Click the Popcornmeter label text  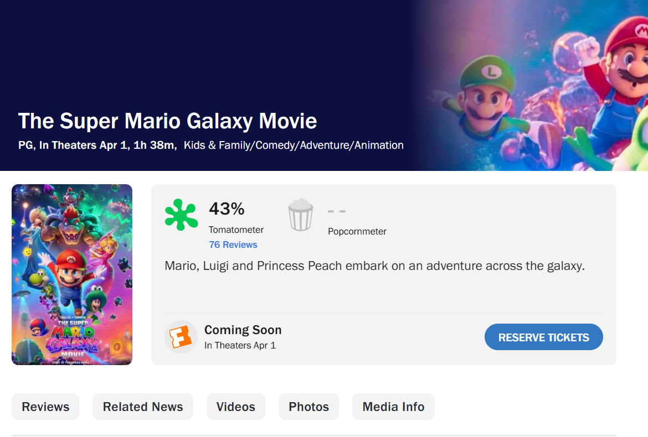click(x=357, y=231)
